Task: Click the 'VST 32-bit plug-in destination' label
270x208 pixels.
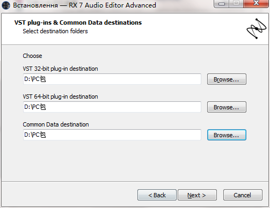Action: click(60, 69)
